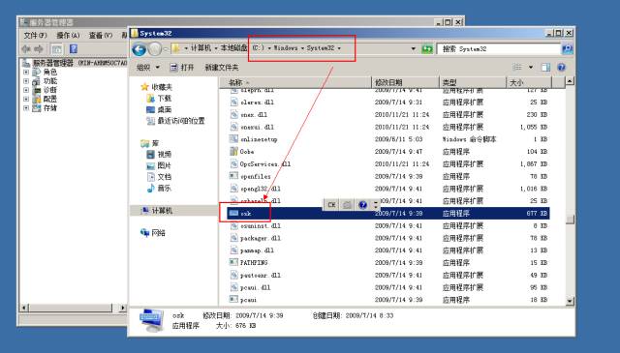Viewport: 620px width, 353px height.
Task: Click the osk application icon in selected row
Action: click(233, 213)
